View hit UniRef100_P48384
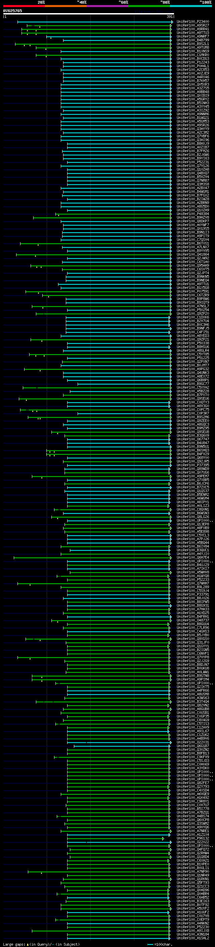Viewport: 215px width, 947px height. 192,214
